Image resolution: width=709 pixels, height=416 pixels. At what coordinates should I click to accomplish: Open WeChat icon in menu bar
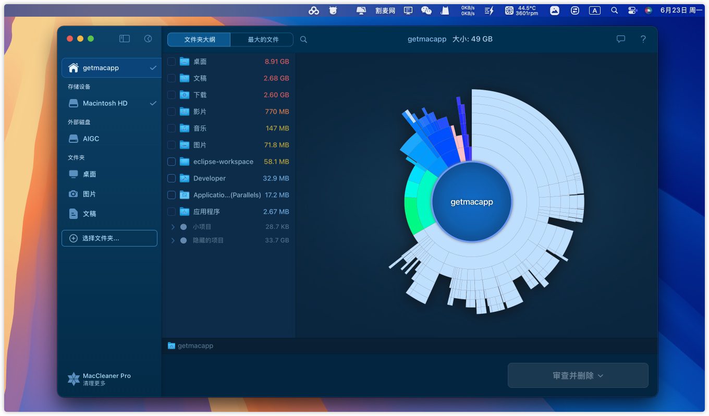[x=426, y=10]
